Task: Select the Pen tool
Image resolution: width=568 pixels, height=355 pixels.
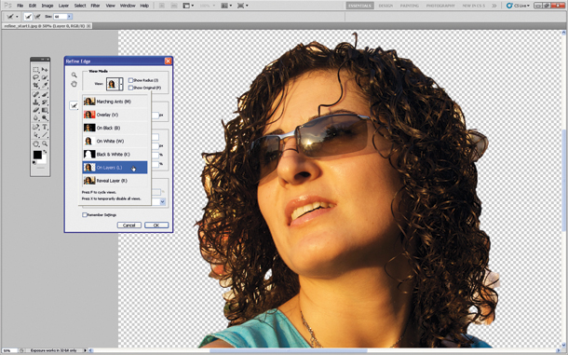Action: tap(36, 127)
